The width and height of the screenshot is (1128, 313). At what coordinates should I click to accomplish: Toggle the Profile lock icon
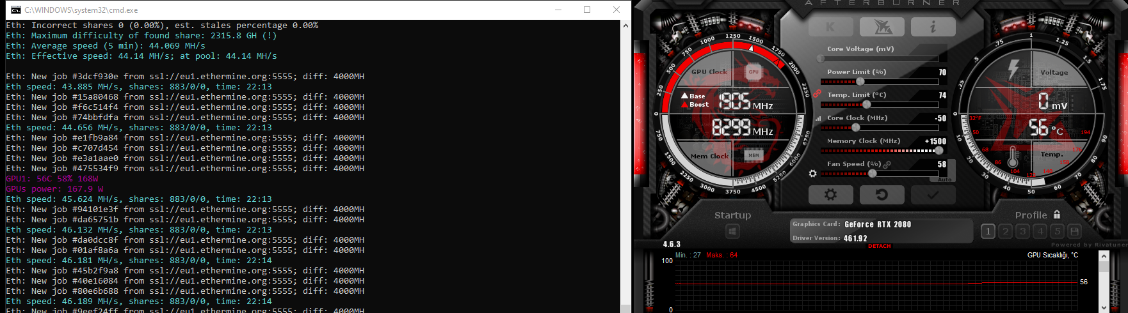(x=1057, y=215)
